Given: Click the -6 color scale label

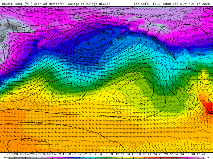Looking at the screenshot, I should pos(74,154).
